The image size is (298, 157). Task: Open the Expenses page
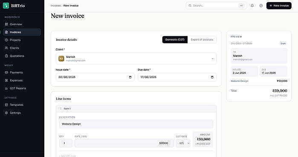point(22,80)
